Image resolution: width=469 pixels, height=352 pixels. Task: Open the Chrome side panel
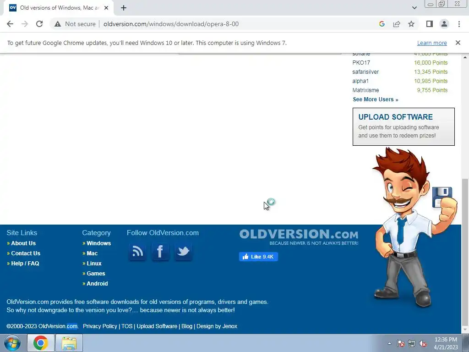(x=430, y=24)
